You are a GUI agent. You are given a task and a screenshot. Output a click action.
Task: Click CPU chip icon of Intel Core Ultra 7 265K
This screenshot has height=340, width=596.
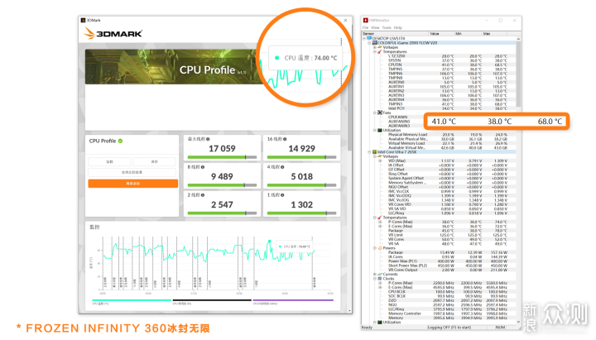coord(374,152)
